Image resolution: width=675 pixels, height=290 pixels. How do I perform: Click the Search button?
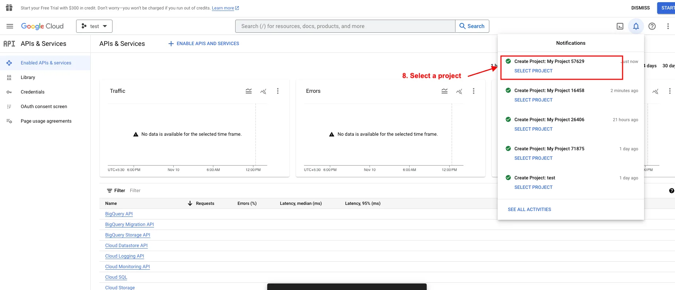click(x=472, y=26)
